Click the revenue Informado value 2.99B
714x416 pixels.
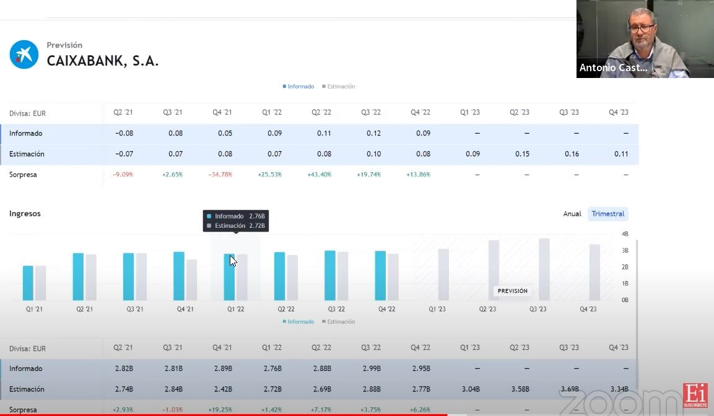pyautogui.click(x=372, y=369)
